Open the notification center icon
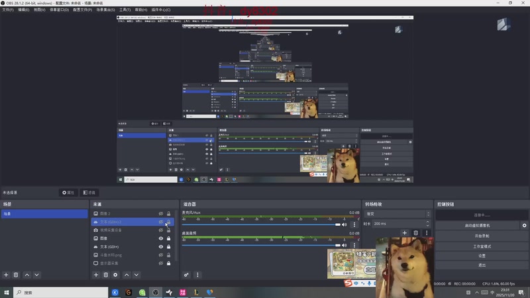Screen dimensions: 530x298 pyautogui.click(x=521, y=293)
